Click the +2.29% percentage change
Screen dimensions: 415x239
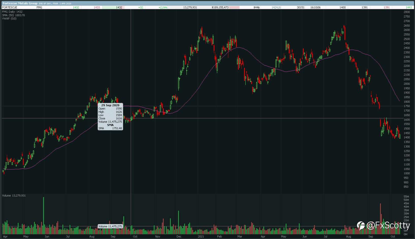163,7
